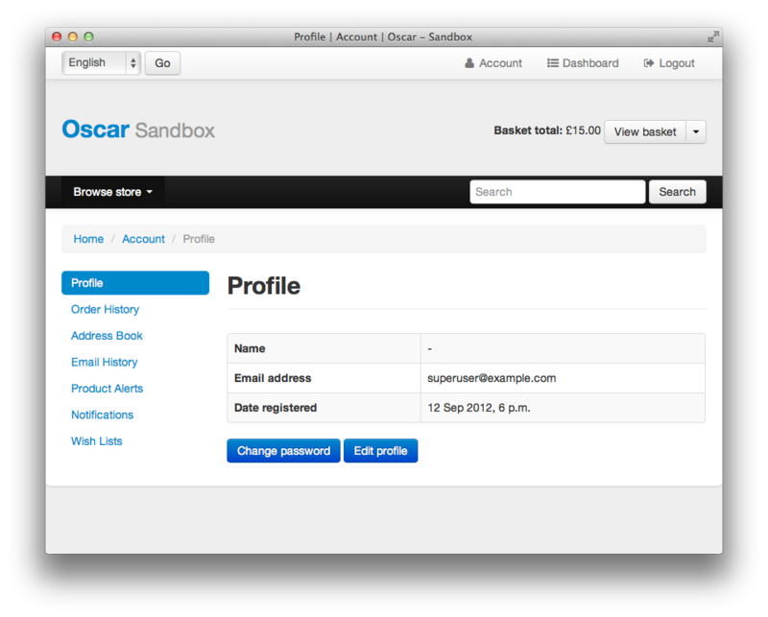Click the green zoom window button
This screenshot has width=768, height=617.
88,36
